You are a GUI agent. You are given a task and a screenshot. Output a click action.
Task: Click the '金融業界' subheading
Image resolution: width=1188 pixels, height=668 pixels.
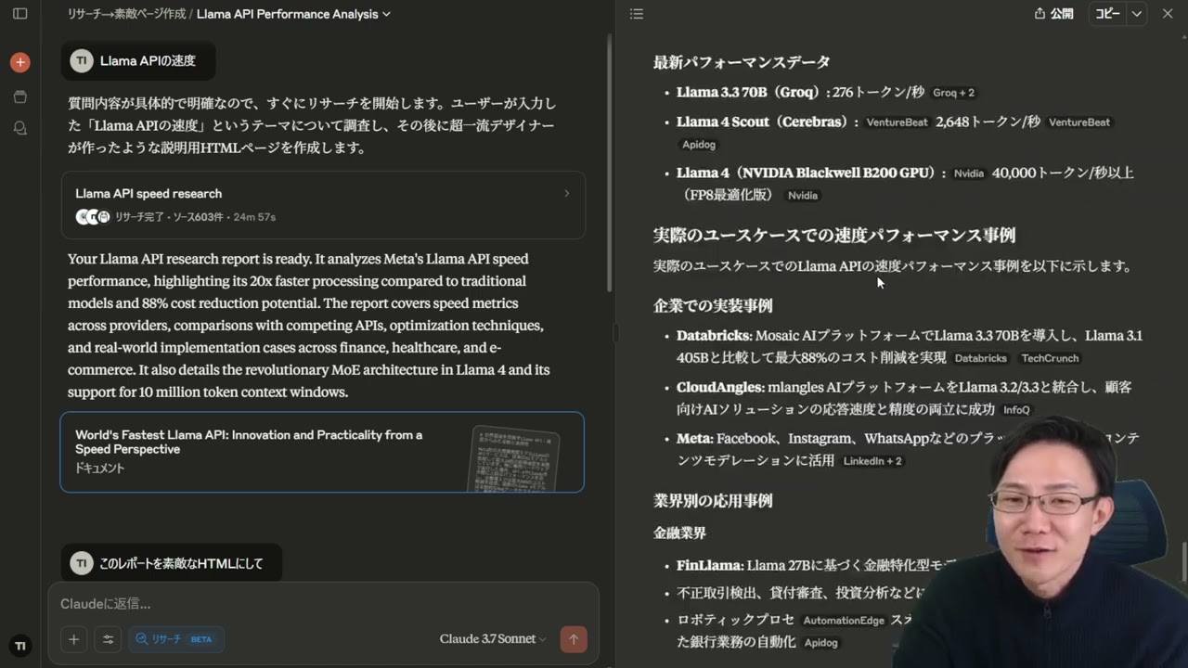pos(679,533)
